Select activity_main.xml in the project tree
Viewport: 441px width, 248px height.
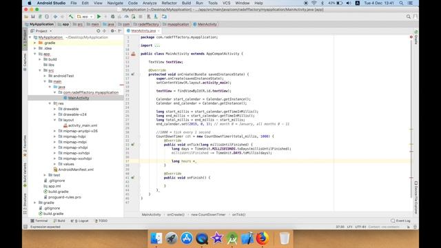click(x=83, y=125)
